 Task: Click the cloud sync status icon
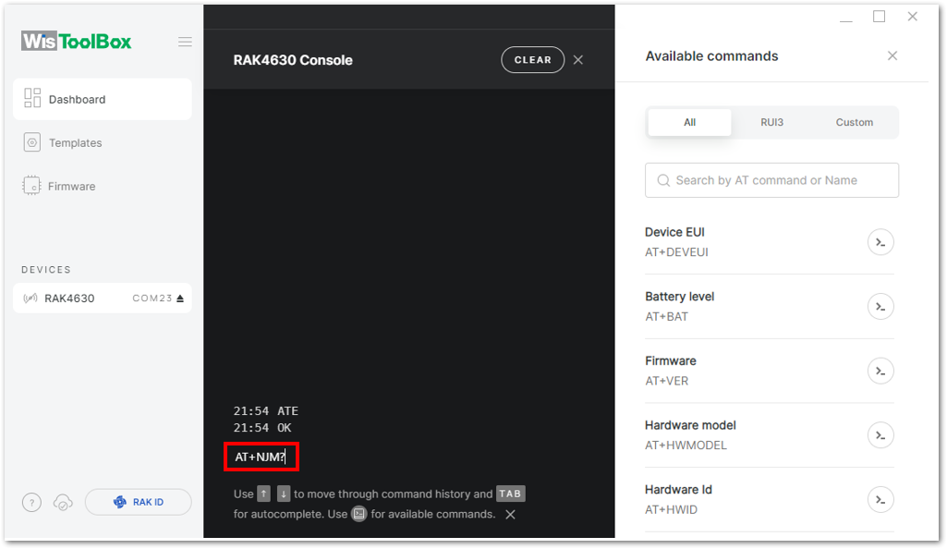(63, 502)
